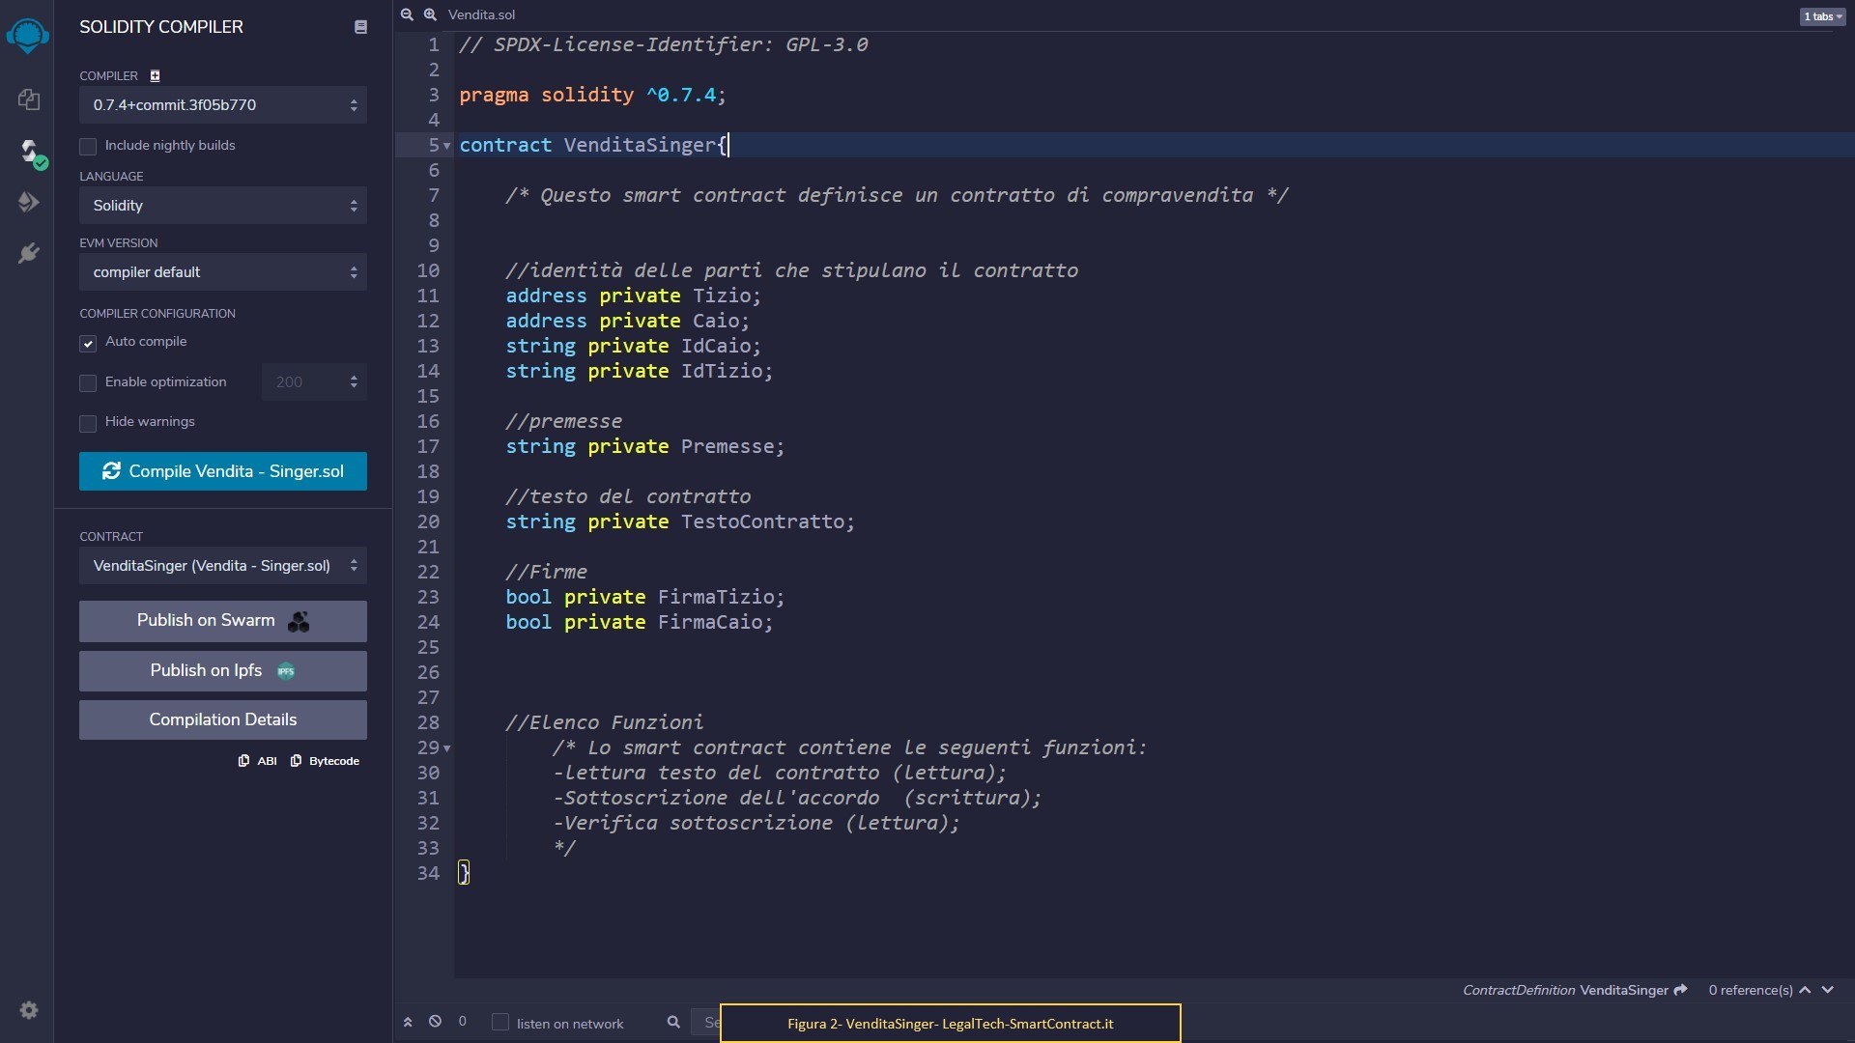Click the terminal search input field
Image resolution: width=1855 pixels, height=1043 pixels.
click(x=705, y=1022)
